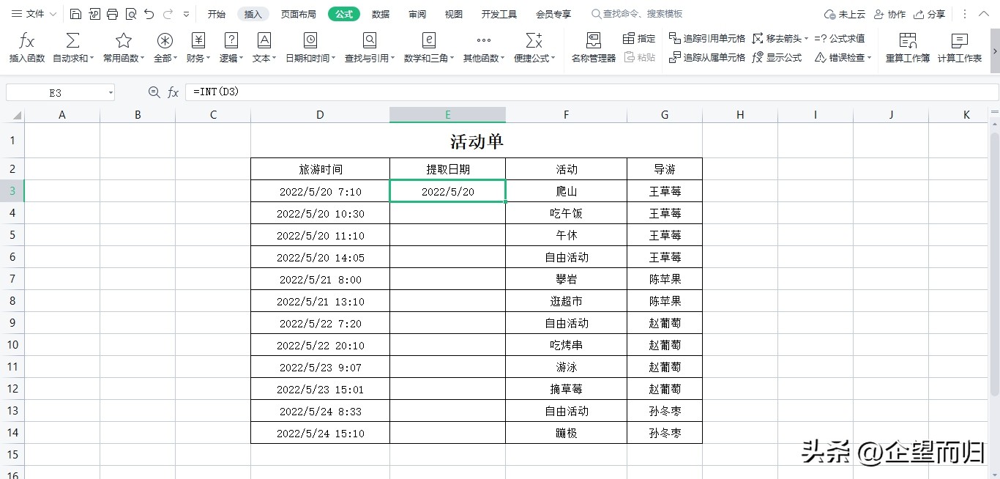Select the 陈苹果 cell in row 7
Screen dimensions: 1000x479
665,279
